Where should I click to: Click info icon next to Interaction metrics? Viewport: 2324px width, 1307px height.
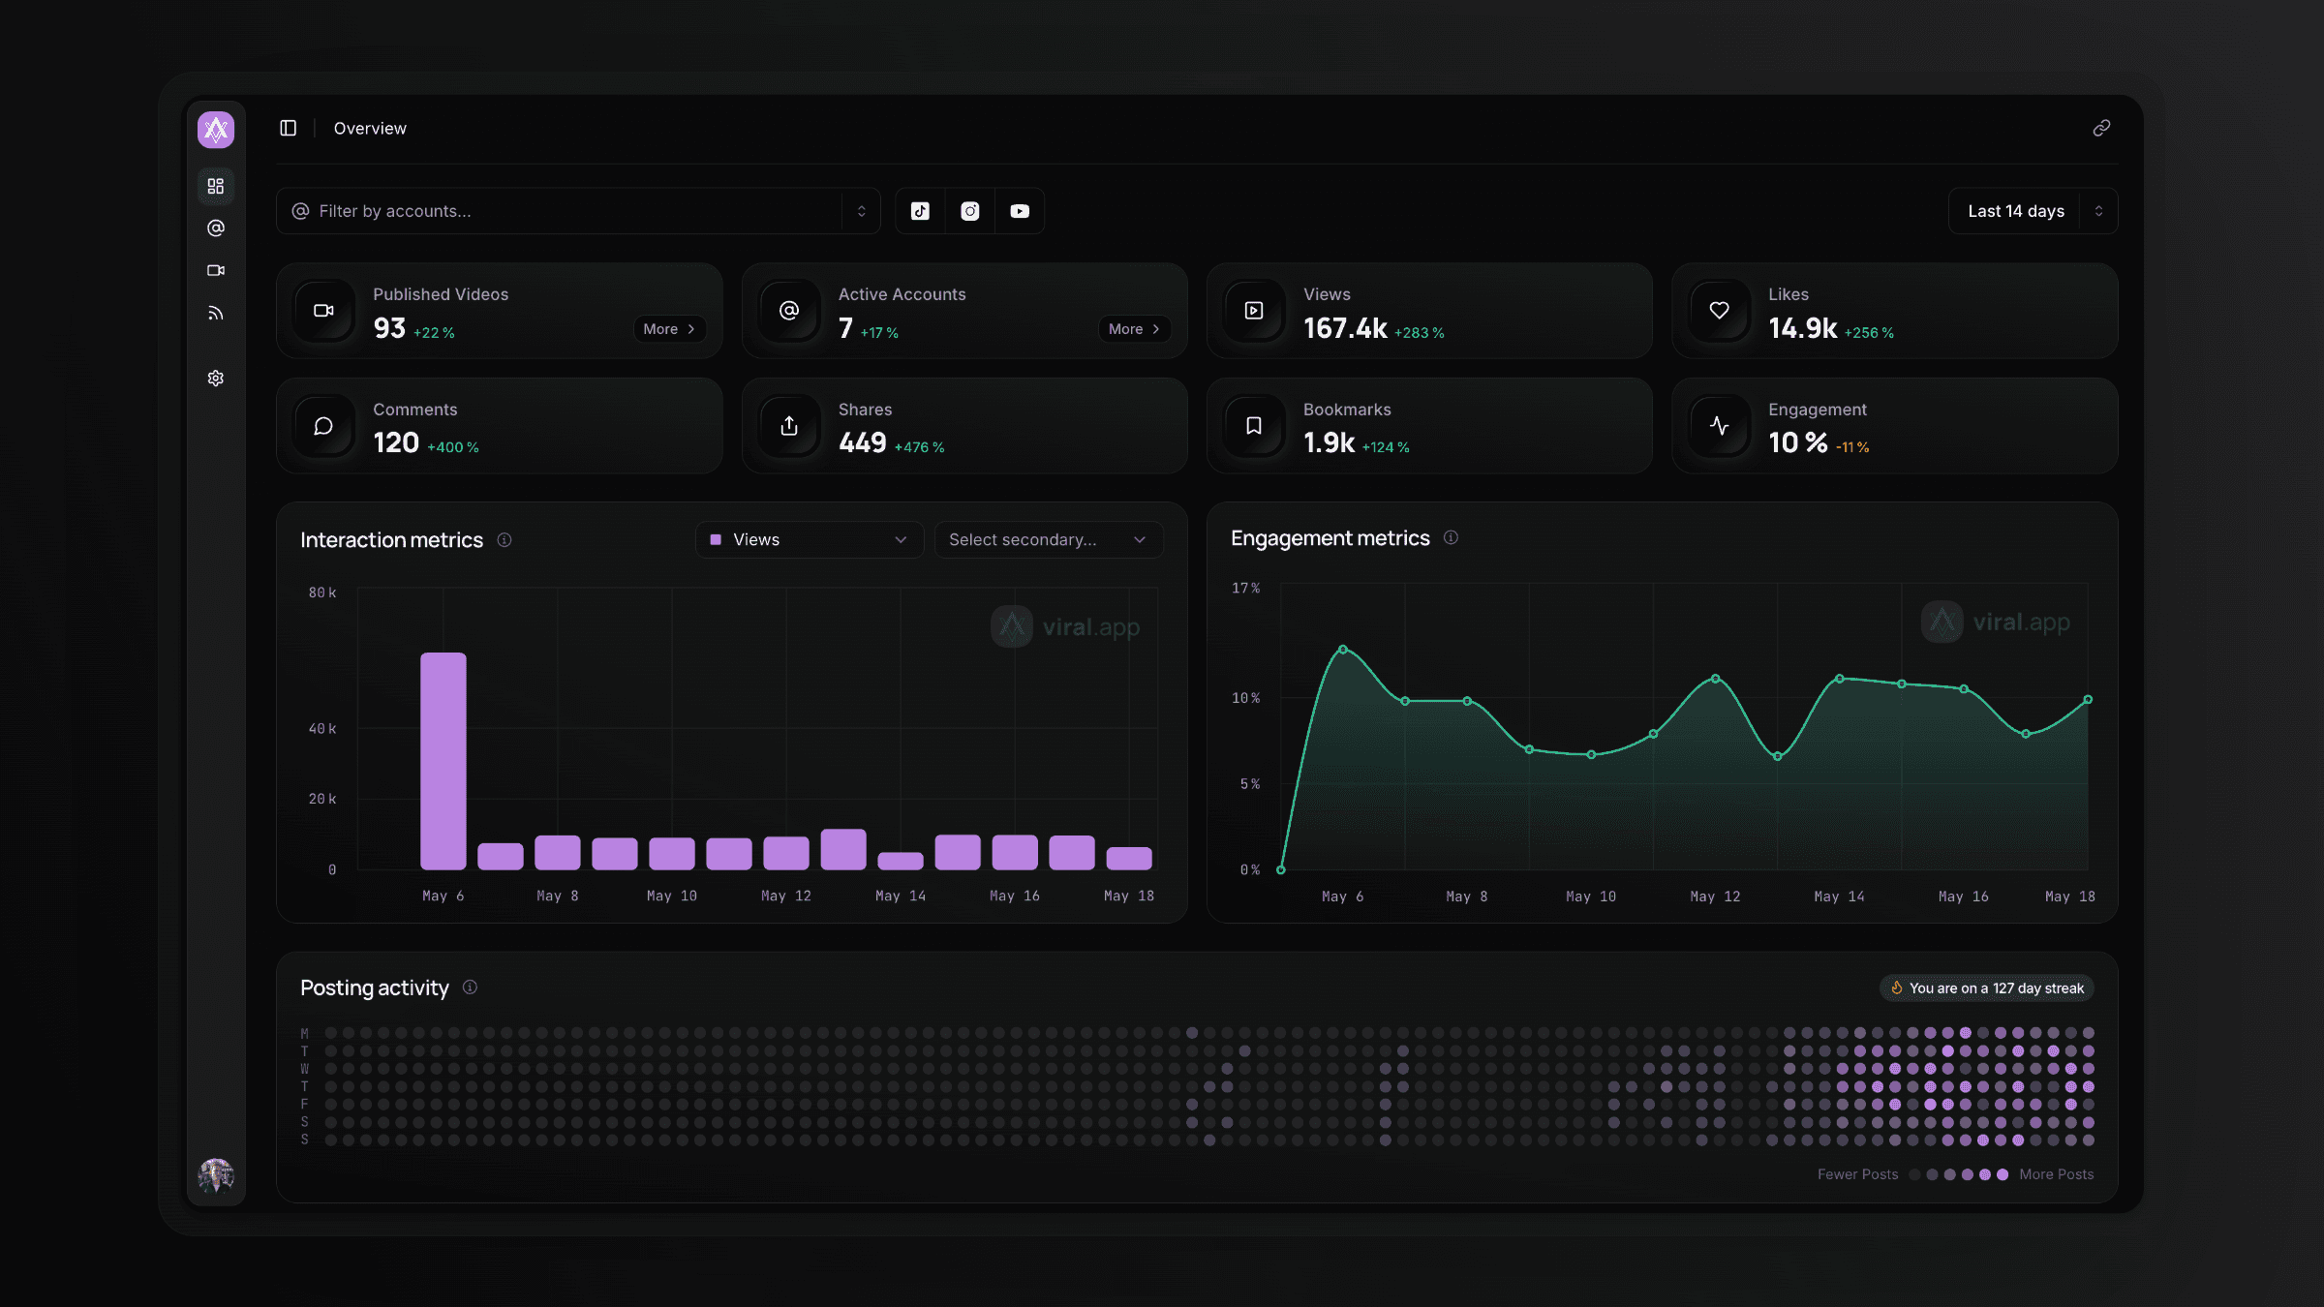pos(505,540)
